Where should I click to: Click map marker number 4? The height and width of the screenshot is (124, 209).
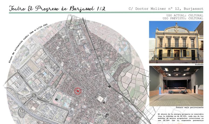coord(106,116)
